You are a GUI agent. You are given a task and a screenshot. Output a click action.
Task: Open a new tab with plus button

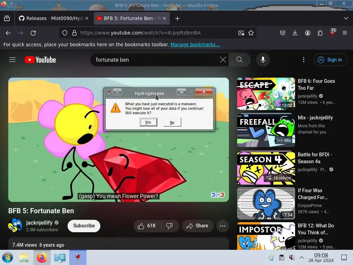pyautogui.click(x=178, y=19)
